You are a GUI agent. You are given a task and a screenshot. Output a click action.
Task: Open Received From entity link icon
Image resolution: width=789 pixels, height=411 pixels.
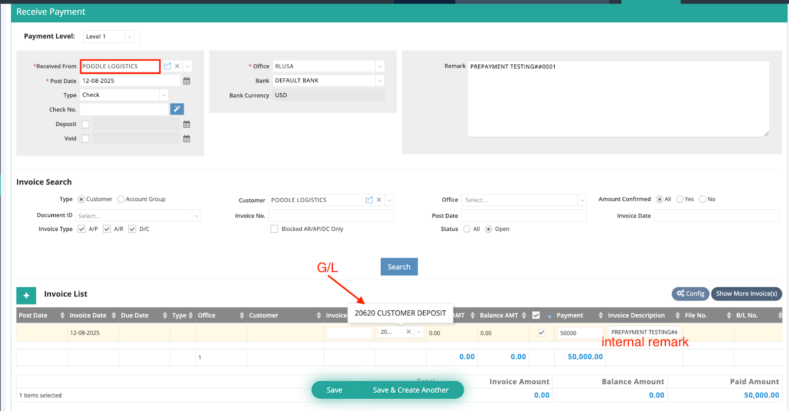pyautogui.click(x=167, y=66)
